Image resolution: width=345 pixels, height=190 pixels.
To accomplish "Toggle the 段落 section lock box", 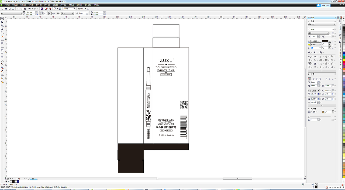I will [x=335, y=74].
